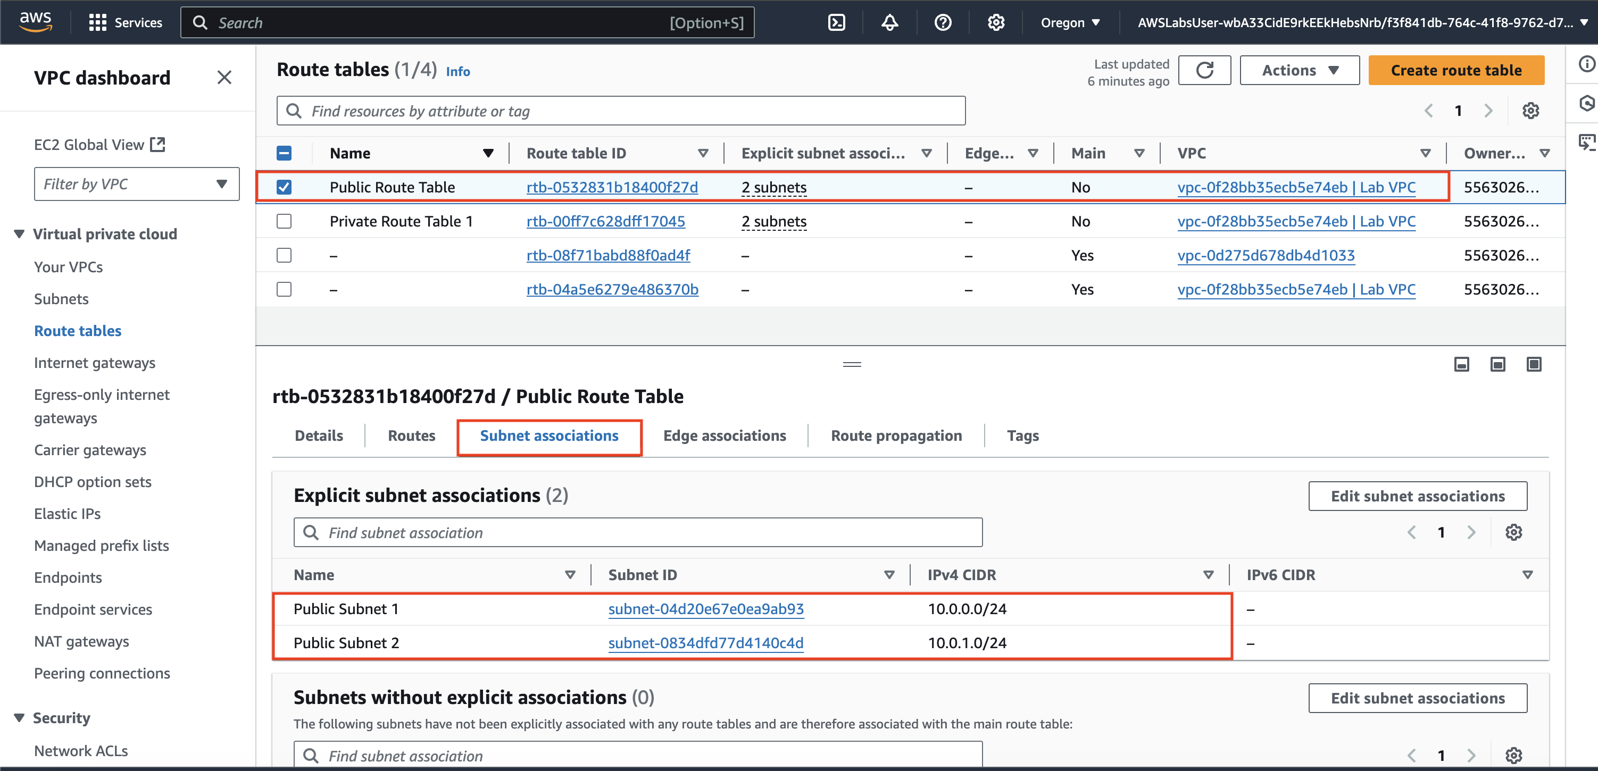Image resolution: width=1598 pixels, height=771 pixels.
Task: Open the Filter by VPC dropdown
Action: [137, 183]
